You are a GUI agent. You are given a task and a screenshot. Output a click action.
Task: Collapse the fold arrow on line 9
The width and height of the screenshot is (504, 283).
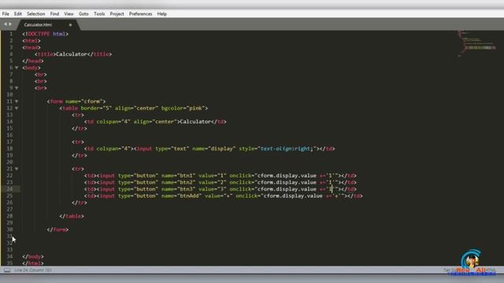(x=17, y=88)
